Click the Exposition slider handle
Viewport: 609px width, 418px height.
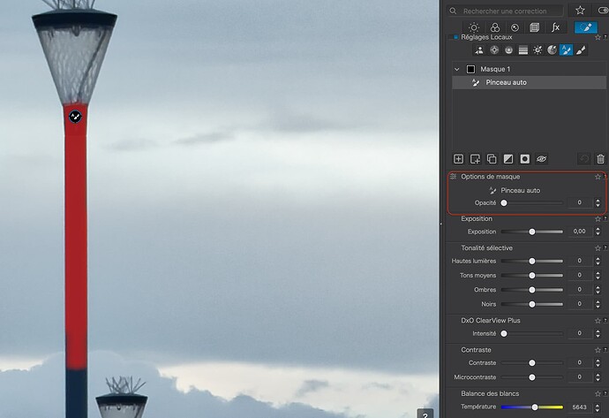(531, 232)
